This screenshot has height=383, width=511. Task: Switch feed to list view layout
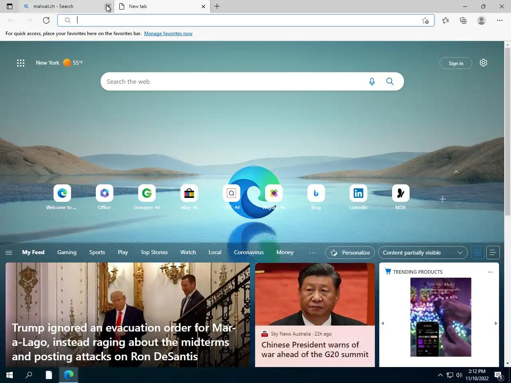click(x=493, y=253)
